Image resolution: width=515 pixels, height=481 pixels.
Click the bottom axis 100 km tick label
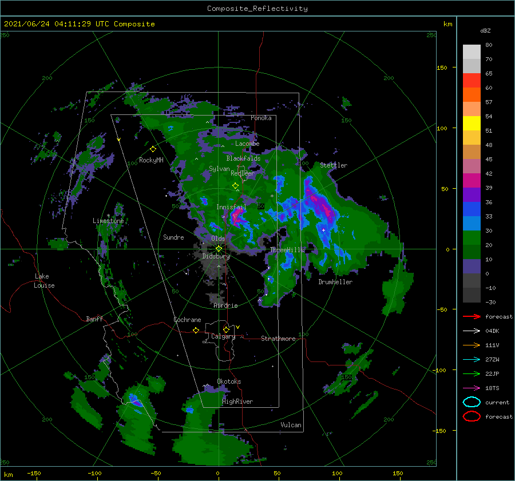pyautogui.click(x=337, y=473)
